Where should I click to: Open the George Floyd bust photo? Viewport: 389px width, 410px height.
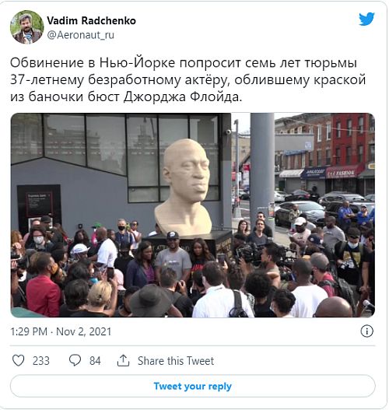[193, 215]
